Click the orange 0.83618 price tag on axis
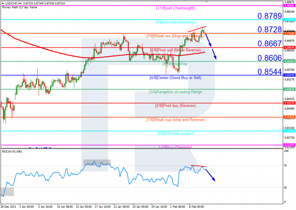The image size is (296, 210). (289, 117)
